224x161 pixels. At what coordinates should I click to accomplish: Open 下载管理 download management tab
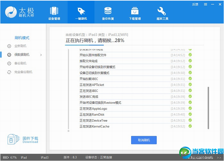click(x=135, y=13)
